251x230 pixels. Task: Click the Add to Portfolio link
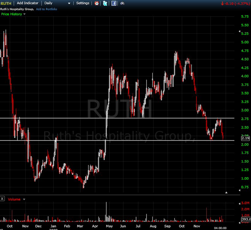coord(46,9)
